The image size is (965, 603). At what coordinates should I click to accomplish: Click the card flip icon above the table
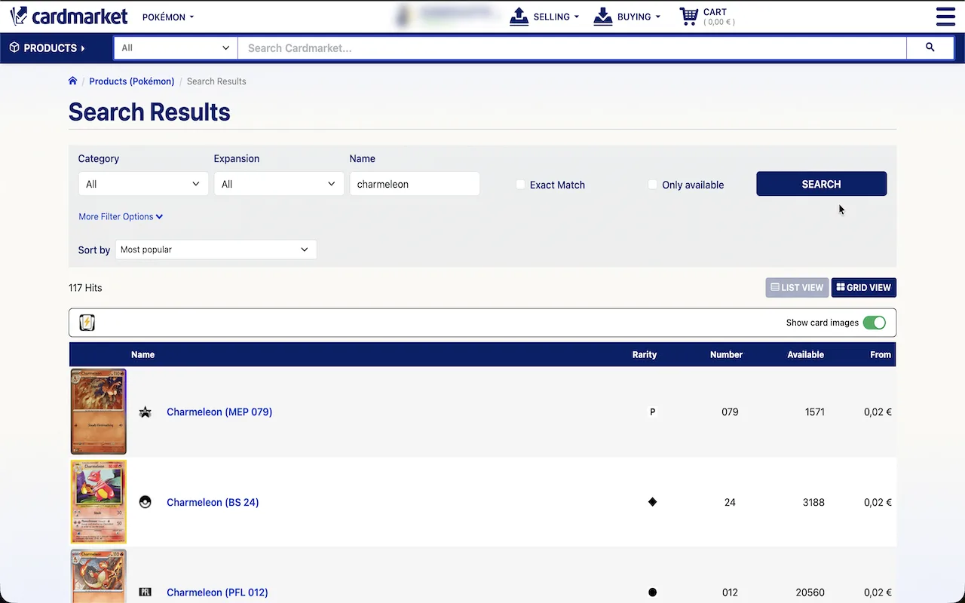pos(87,323)
